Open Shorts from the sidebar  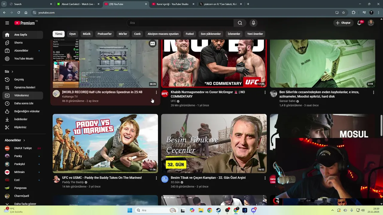pos(23,43)
